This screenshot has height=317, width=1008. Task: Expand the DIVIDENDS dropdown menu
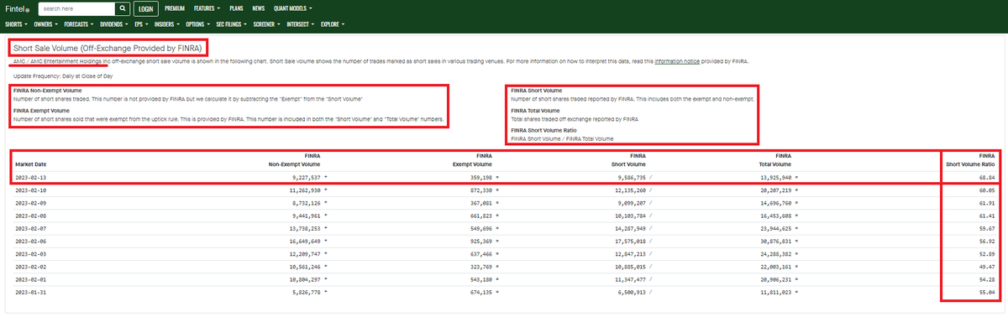click(115, 24)
